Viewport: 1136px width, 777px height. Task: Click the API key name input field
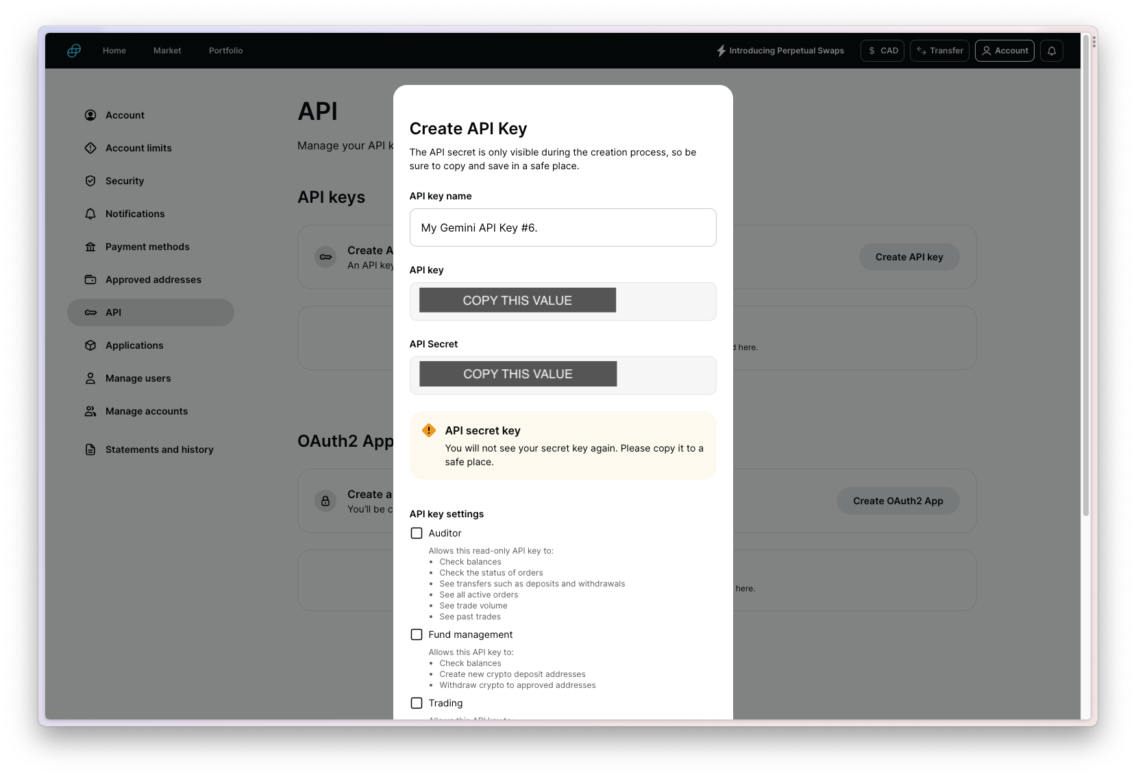tap(563, 227)
